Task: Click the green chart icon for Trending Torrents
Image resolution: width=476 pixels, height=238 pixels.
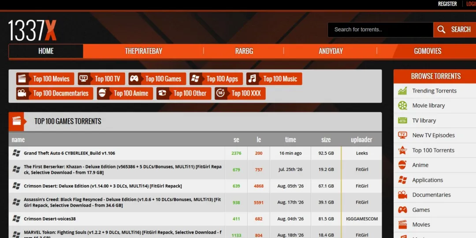Action: [x=402, y=91]
